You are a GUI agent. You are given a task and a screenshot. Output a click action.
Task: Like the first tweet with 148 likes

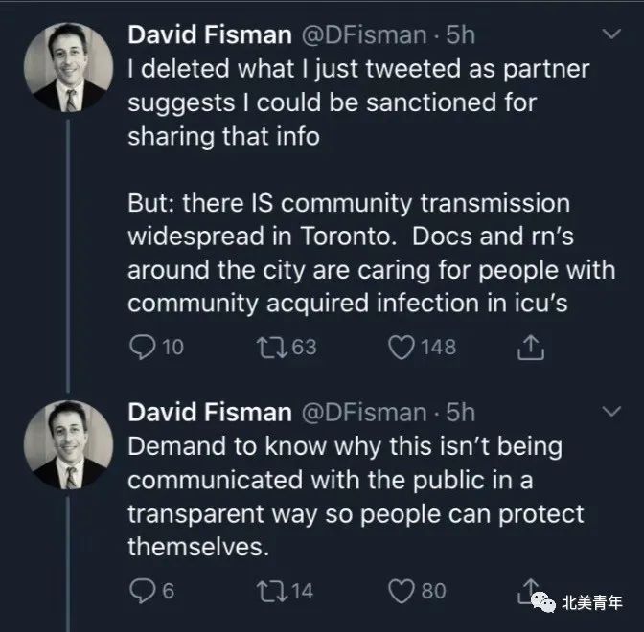click(402, 348)
